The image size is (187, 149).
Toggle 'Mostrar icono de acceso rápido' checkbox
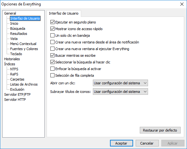pyautogui.click(x=52, y=29)
